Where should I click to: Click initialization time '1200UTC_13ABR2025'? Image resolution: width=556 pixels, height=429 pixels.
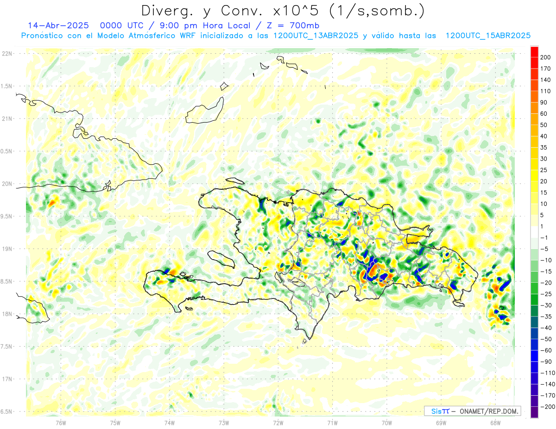pos(316,36)
